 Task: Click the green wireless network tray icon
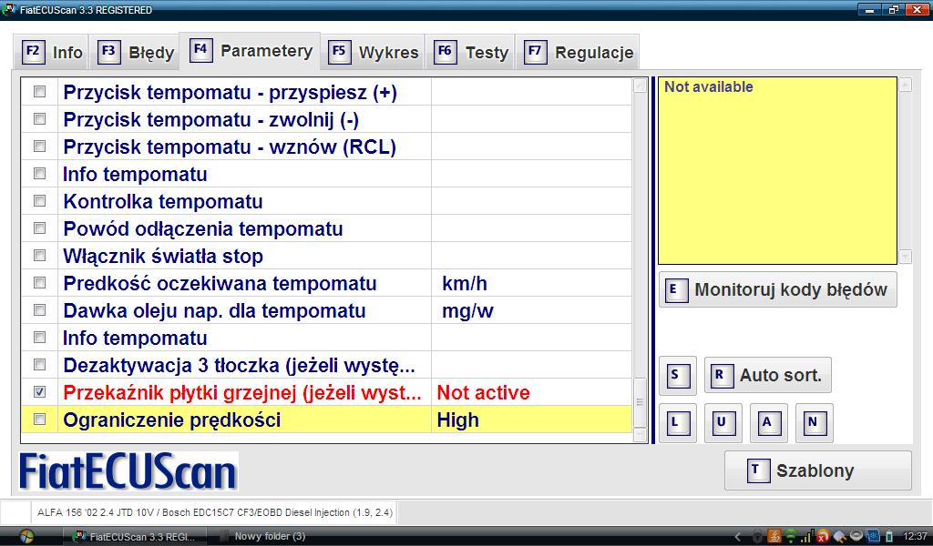pyautogui.click(x=791, y=537)
